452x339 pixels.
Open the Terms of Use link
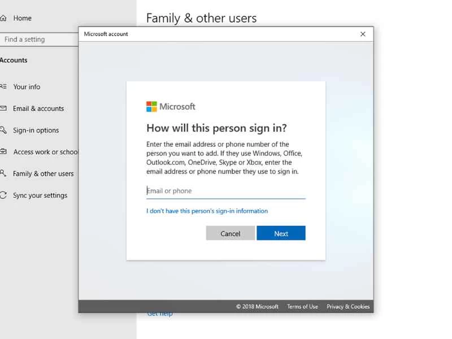[302, 306]
